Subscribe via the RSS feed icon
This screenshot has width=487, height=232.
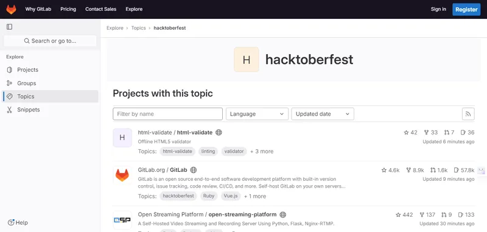[468, 114]
